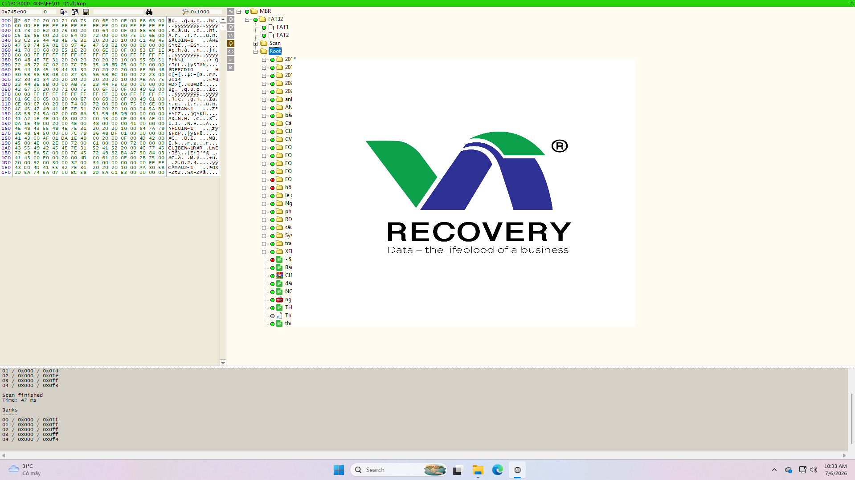Collapse the Root folder node
Screen dimensions: 855x480
(x=256, y=52)
